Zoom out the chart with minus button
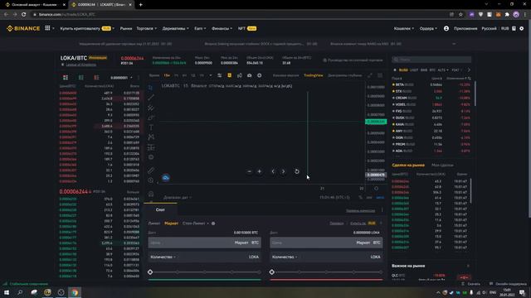531x298 pixels. (x=249, y=171)
